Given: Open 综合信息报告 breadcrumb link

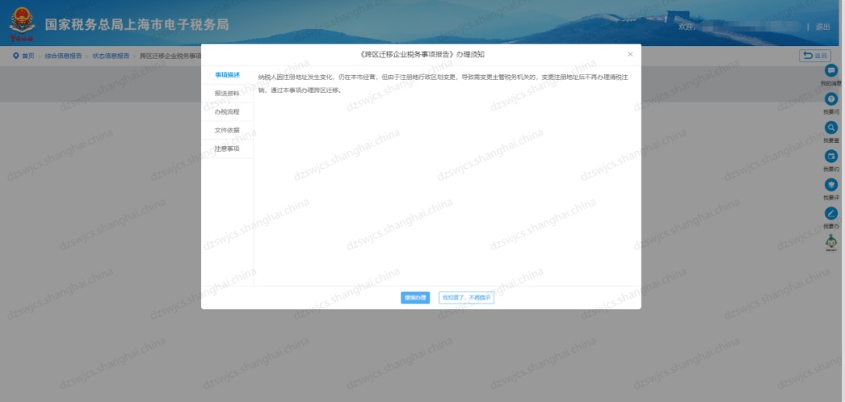Looking at the screenshot, I should point(63,56).
